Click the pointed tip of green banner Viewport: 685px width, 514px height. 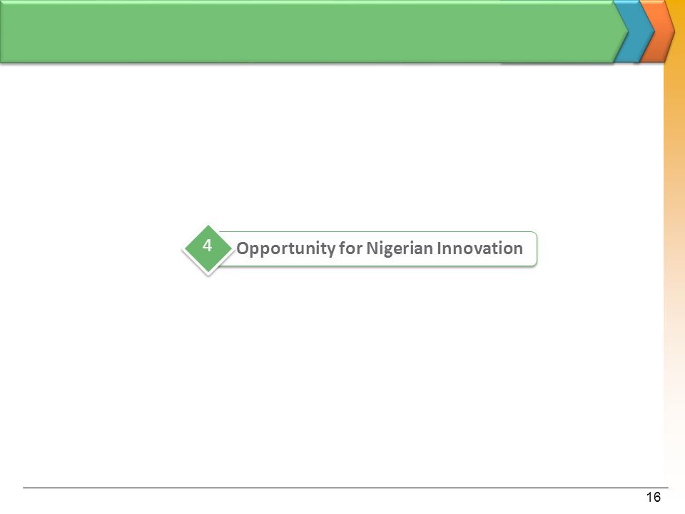point(625,31)
